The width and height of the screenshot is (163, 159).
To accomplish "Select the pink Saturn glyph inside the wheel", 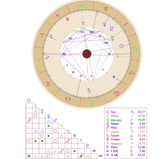I will pyautogui.click(x=89, y=90).
